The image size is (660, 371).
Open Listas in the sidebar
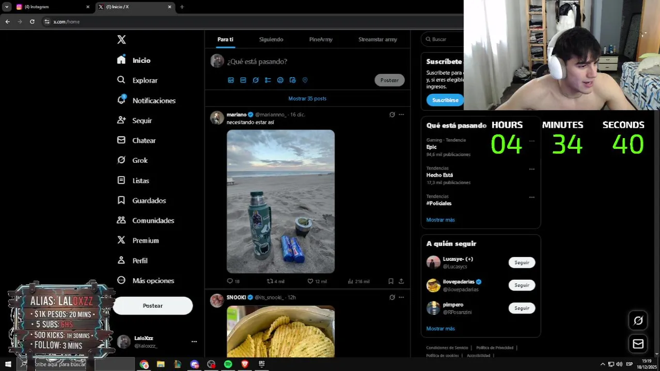134,180
